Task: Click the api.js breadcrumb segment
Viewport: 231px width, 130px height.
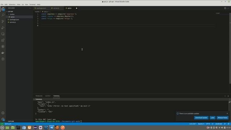Action: 45,12
